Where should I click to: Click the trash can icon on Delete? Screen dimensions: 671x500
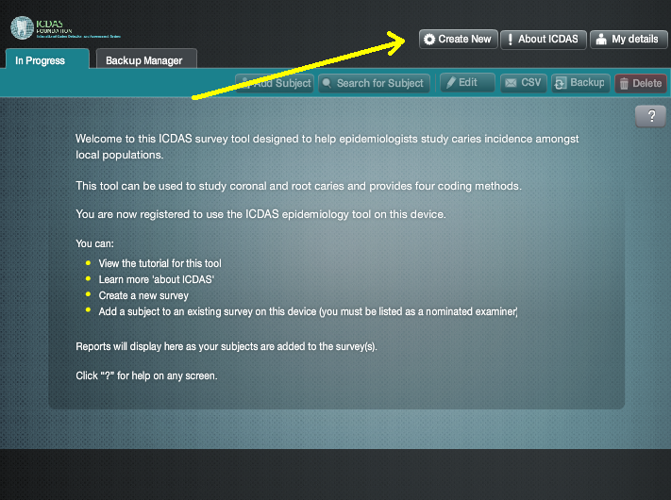point(624,83)
